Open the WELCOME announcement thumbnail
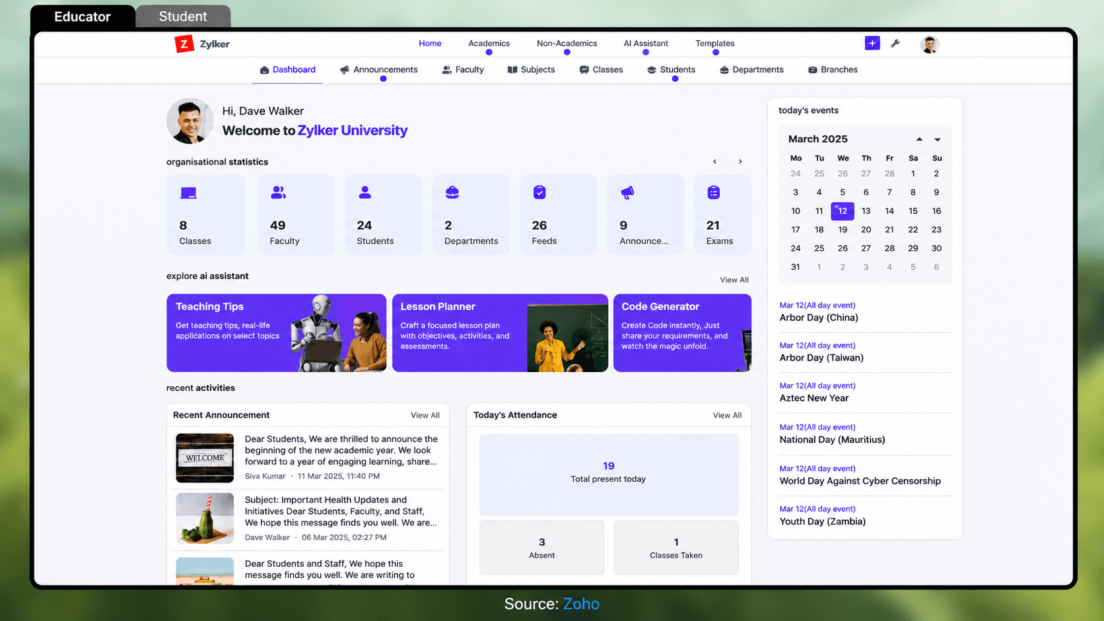The width and height of the screenshot is (1104, 621). click(x=205, y=458)
